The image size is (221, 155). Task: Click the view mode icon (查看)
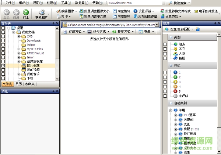click(x=141, y=32)
